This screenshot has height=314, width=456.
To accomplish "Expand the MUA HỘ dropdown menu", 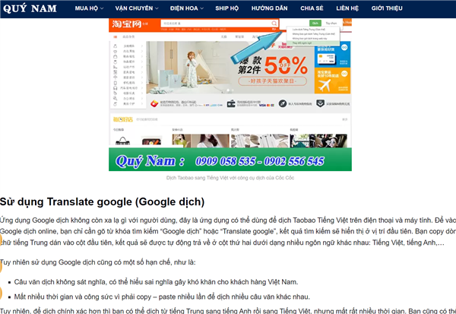I will 89,8.
